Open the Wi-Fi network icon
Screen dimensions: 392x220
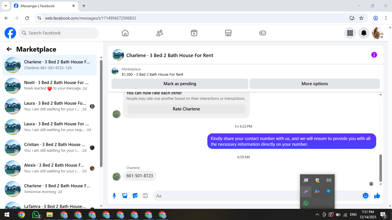click(345, 215)
